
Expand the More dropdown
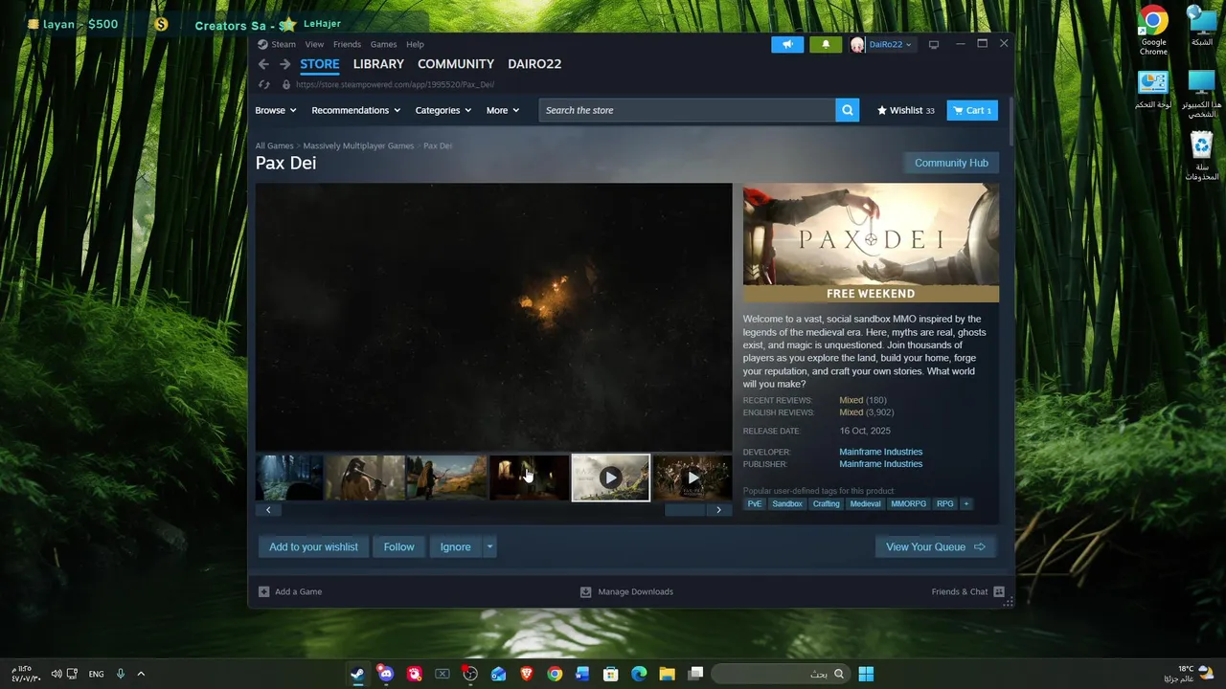coord(503,110)
